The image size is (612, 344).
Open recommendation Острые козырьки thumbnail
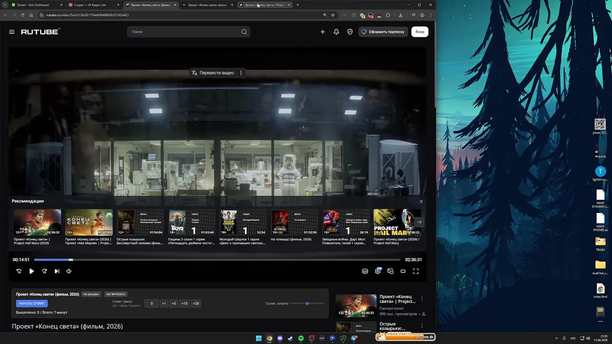point(140,222)
